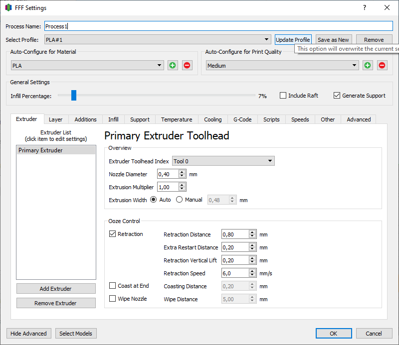Toggle the Coast at End checkbox
The image size is (399, 345).
[x=112, y=286]
